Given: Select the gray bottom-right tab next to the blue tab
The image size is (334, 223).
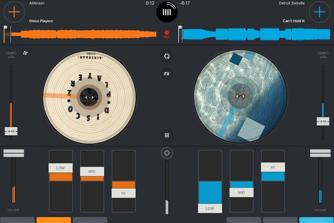Looking at the screenshot, I should [x=280, y=220].
